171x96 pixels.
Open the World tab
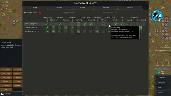click(82, 8)
